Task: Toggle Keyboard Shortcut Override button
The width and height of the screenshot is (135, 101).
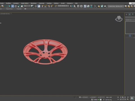Action: tap(39, 6)
